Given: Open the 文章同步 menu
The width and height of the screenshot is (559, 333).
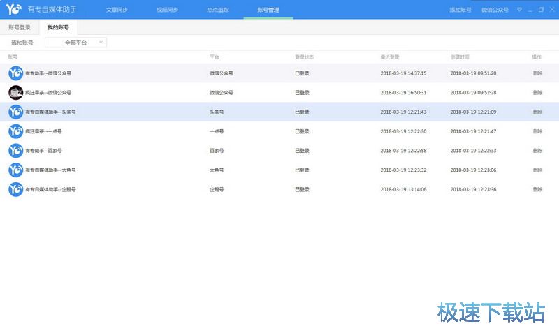Looking at the screenshot, I should pyautogui.click(x=117, y=10).
